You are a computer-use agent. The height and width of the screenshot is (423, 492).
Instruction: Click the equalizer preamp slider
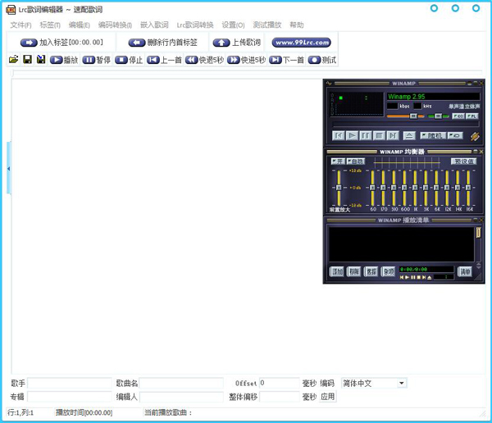(339, 188)
